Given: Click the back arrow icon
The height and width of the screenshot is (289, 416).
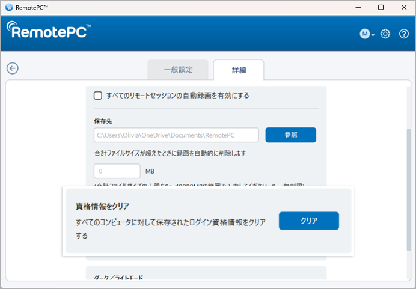Looking at the screenshot, I should click(13, 68).
